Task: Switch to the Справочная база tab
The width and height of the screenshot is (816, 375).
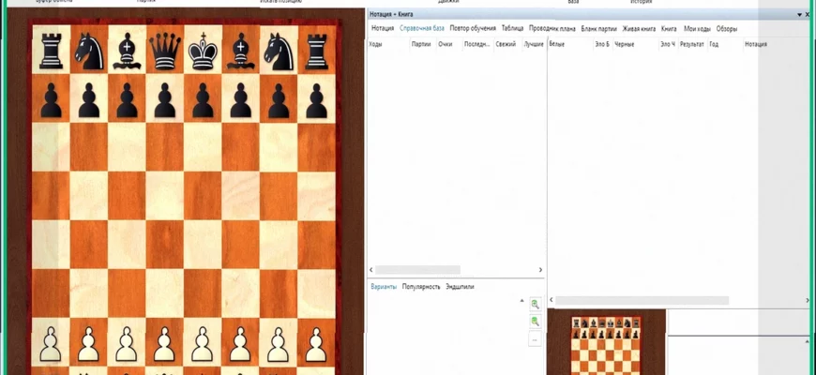Action: pos(422,29)
